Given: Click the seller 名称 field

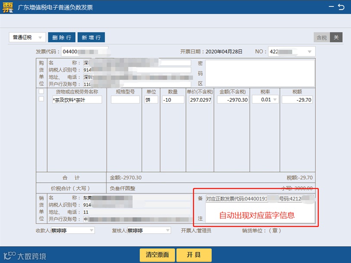Looking at the screenshot, I should click(x=137, y=198).
